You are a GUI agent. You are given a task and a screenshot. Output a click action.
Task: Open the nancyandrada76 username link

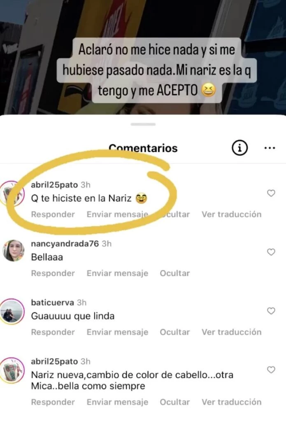coord(65,243)
